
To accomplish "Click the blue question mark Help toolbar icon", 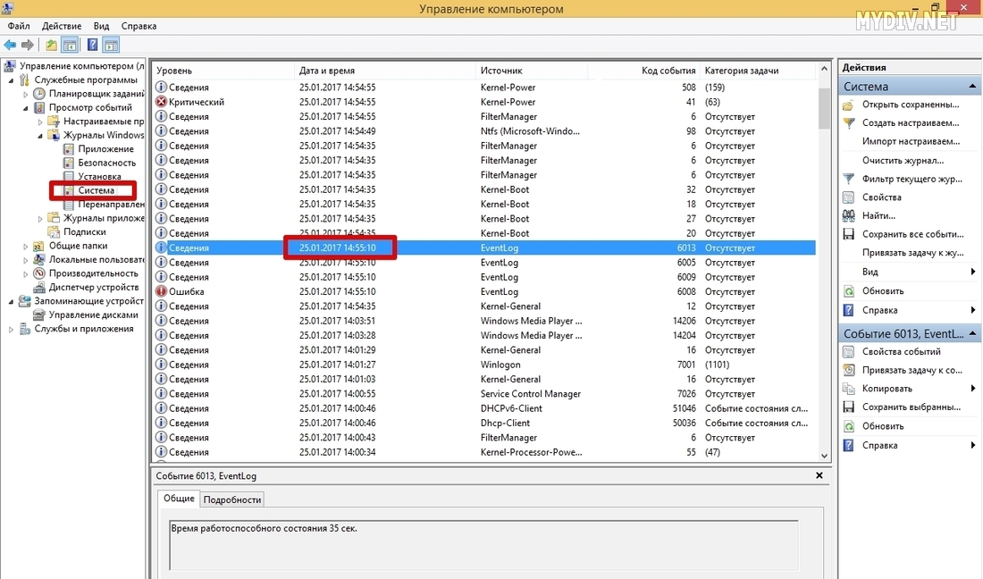I will (92, 45).
